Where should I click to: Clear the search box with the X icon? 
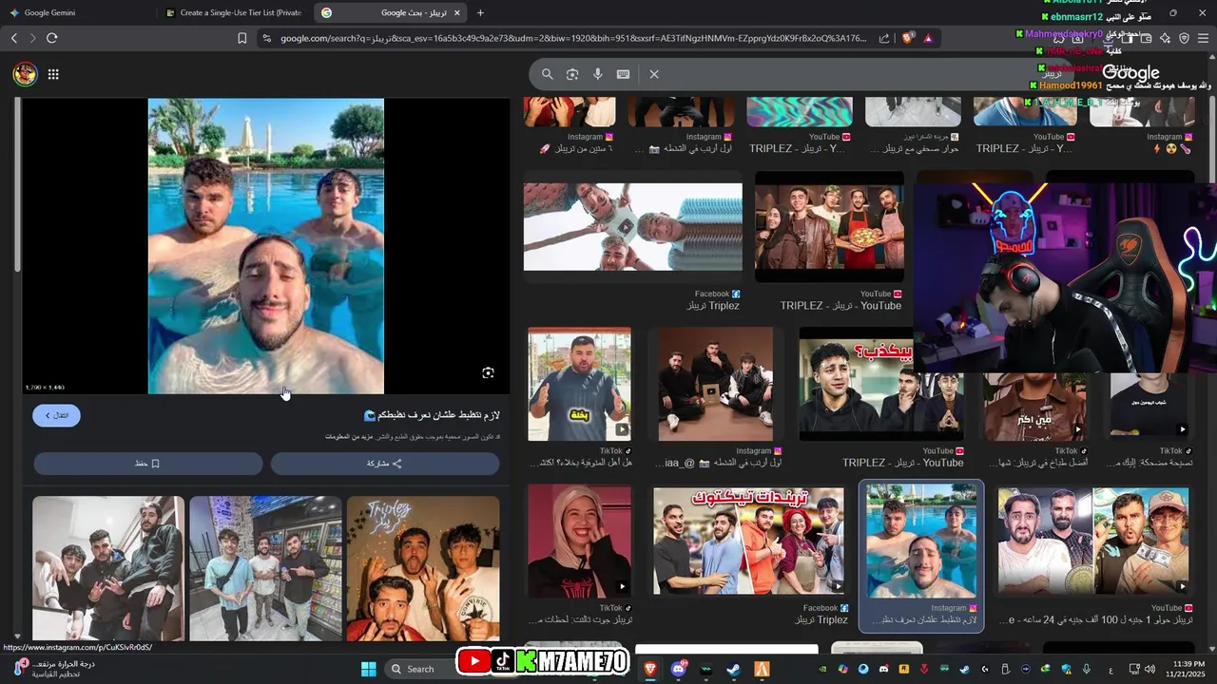point(654,74)
